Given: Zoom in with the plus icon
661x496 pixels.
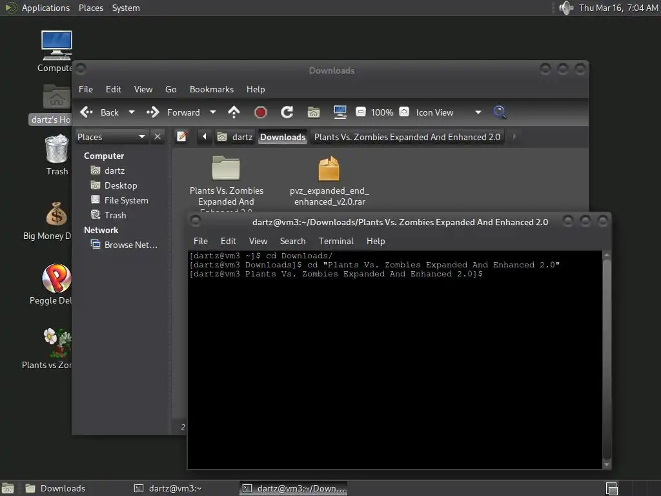Looking at the screenshot, I should tap(404, 112).
